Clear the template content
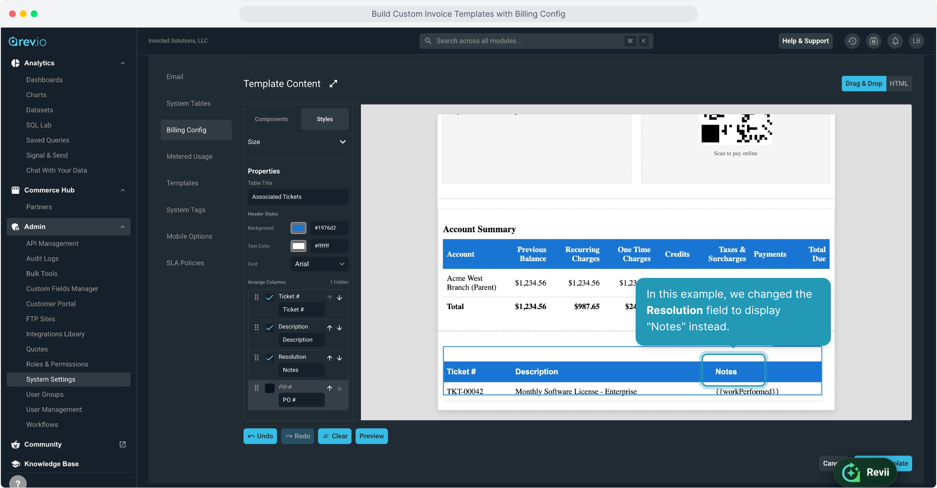The width and height of the screenshot is (937, 488). pos(335,436)
